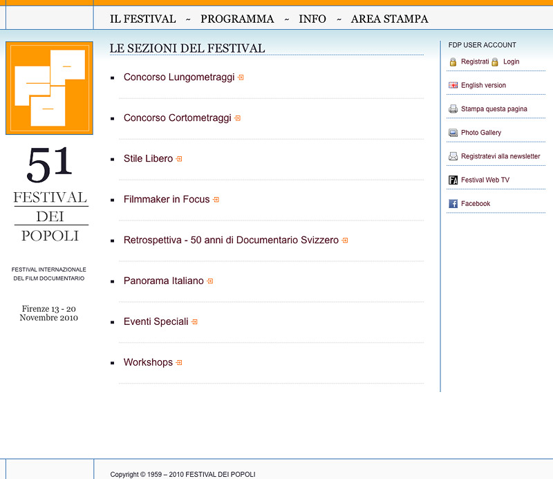Click the Facebook logo icon
The width and height of the screenshot is (553, 479).
(453, 203)
